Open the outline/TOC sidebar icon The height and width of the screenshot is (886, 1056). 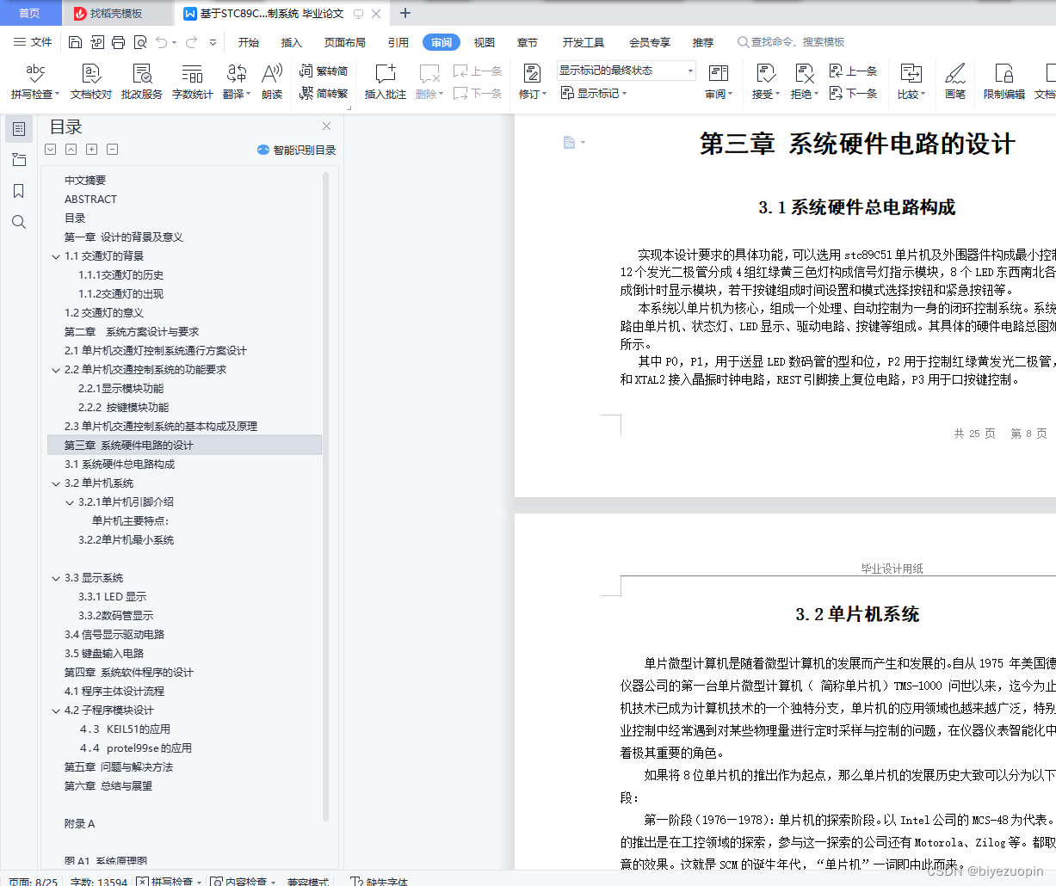click(19, 129)
